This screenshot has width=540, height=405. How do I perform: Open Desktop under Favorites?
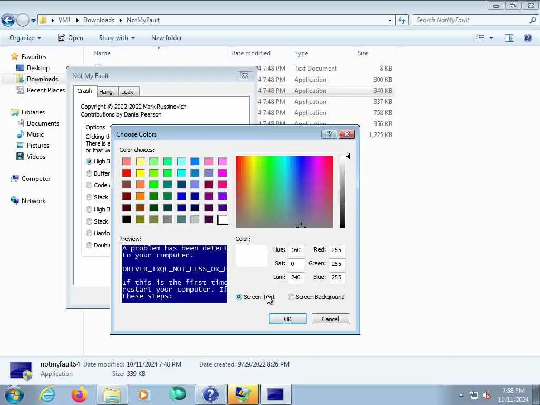[x=38, y=68]
